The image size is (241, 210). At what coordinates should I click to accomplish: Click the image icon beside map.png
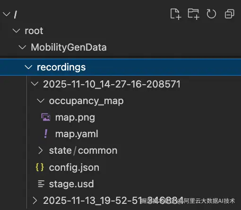click(x=46, y=117)
